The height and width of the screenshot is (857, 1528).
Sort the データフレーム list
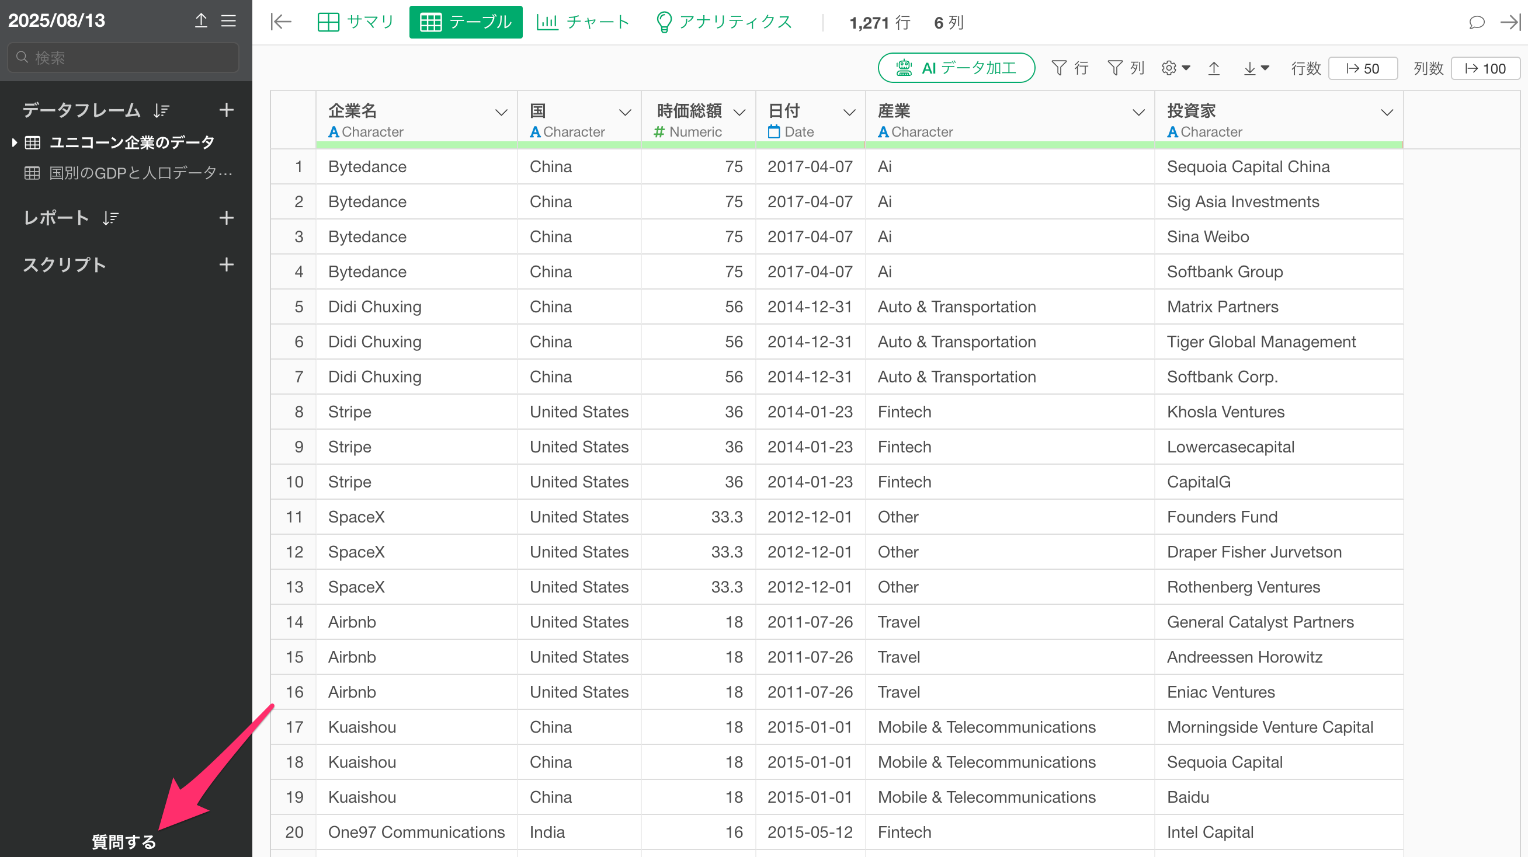161,110
